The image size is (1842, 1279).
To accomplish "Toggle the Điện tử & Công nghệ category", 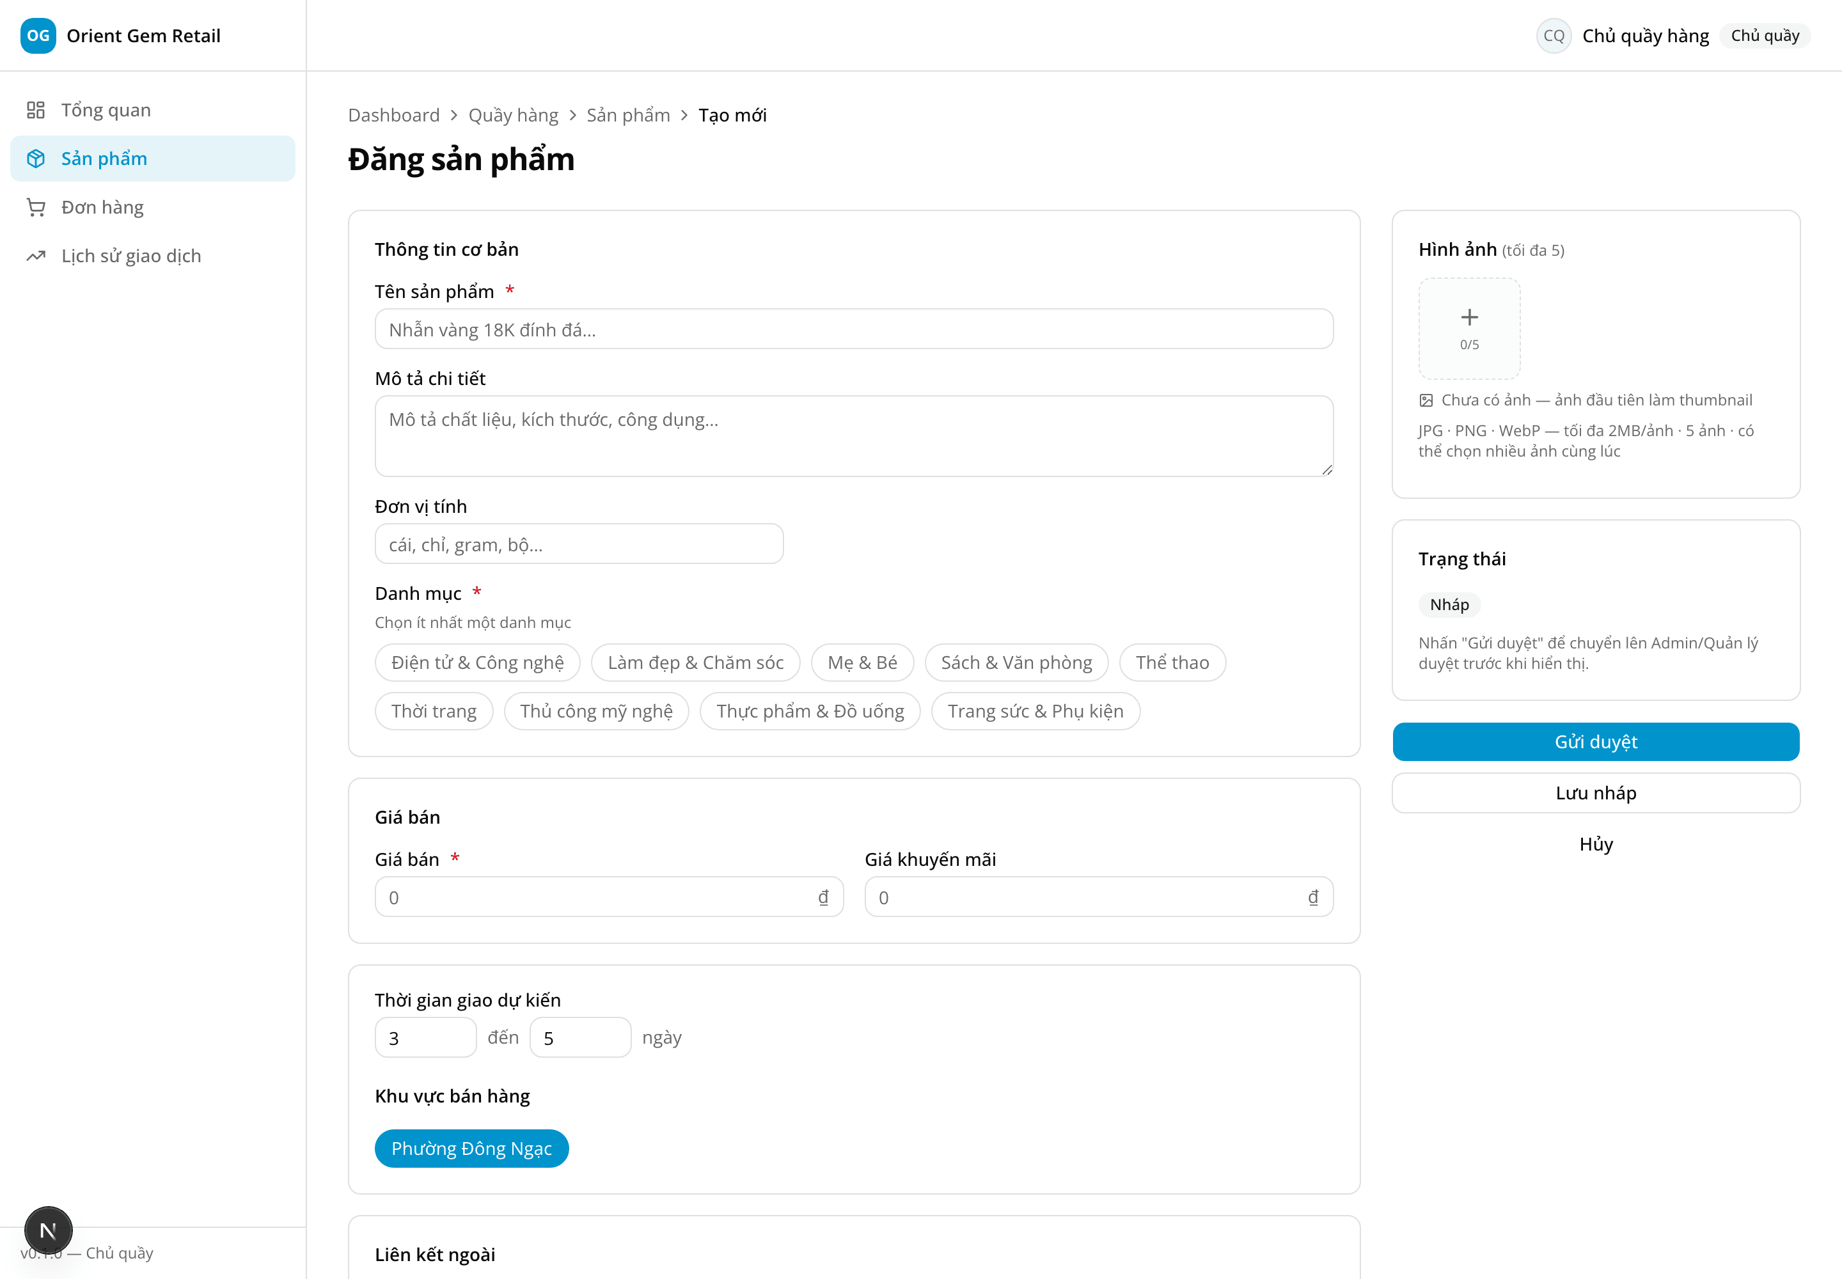I will (x=478, y=663).
